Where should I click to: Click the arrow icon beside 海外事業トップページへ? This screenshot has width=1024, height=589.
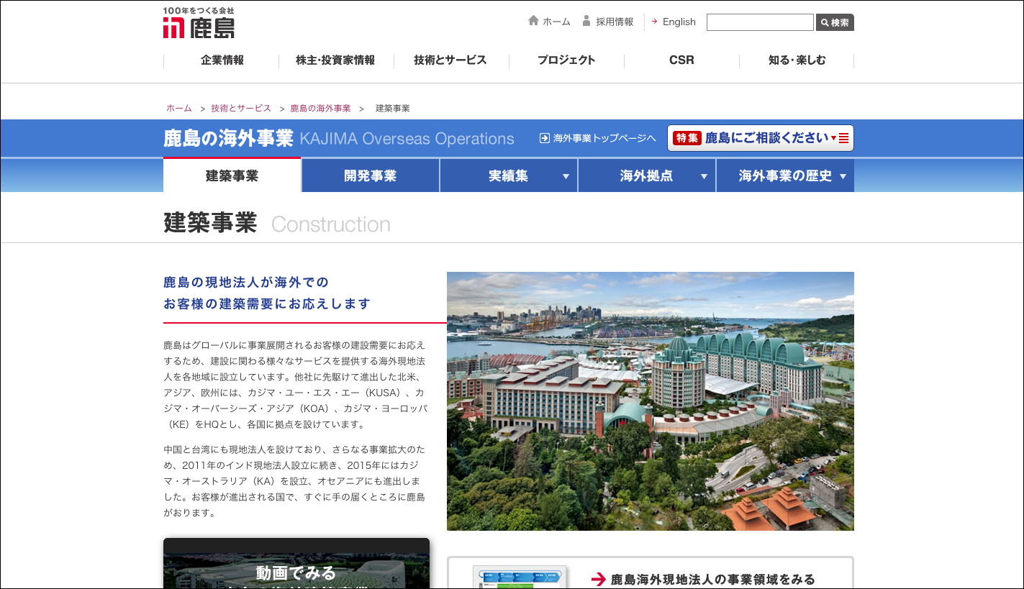(545, 138)
